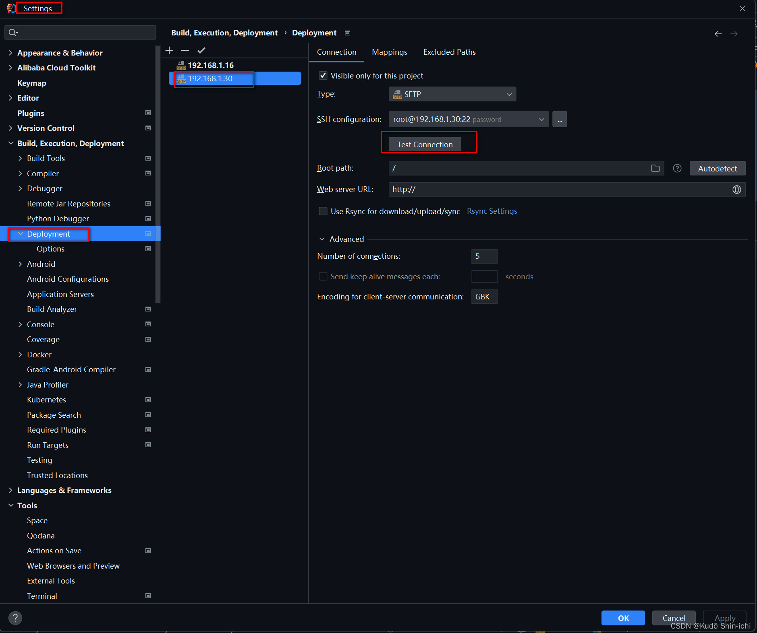The width and height of the screenshot is (757, 633).
Task: Click the Test Connection button
Action: coord(425,144)
